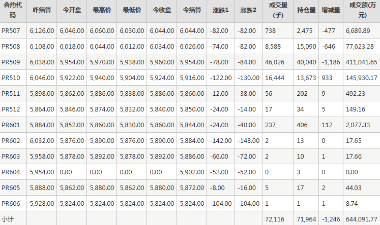Select contract code PR603
Image resolution: width=380 pixels, height=225 pixels.
tap(11, 157)
